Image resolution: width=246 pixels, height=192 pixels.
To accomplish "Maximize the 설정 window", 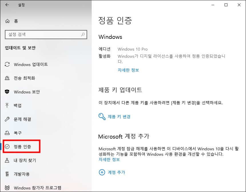I will point(226,5).
